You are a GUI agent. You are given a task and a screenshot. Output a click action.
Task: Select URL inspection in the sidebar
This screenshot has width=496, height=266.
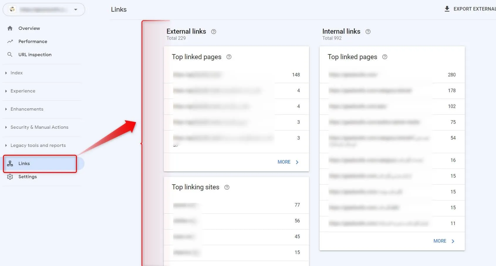[x=35, y=55]
